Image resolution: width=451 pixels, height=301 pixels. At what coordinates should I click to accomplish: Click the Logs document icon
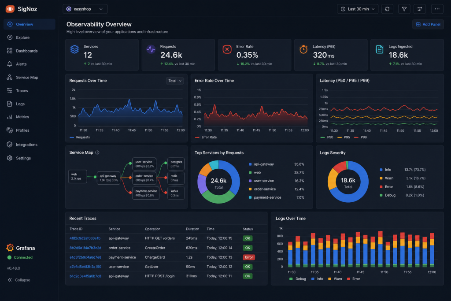tap(10, 104)
